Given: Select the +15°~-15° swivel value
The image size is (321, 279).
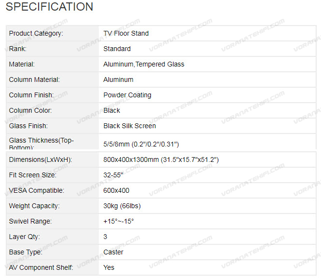Looking at the screenshot, I should 119,221.
